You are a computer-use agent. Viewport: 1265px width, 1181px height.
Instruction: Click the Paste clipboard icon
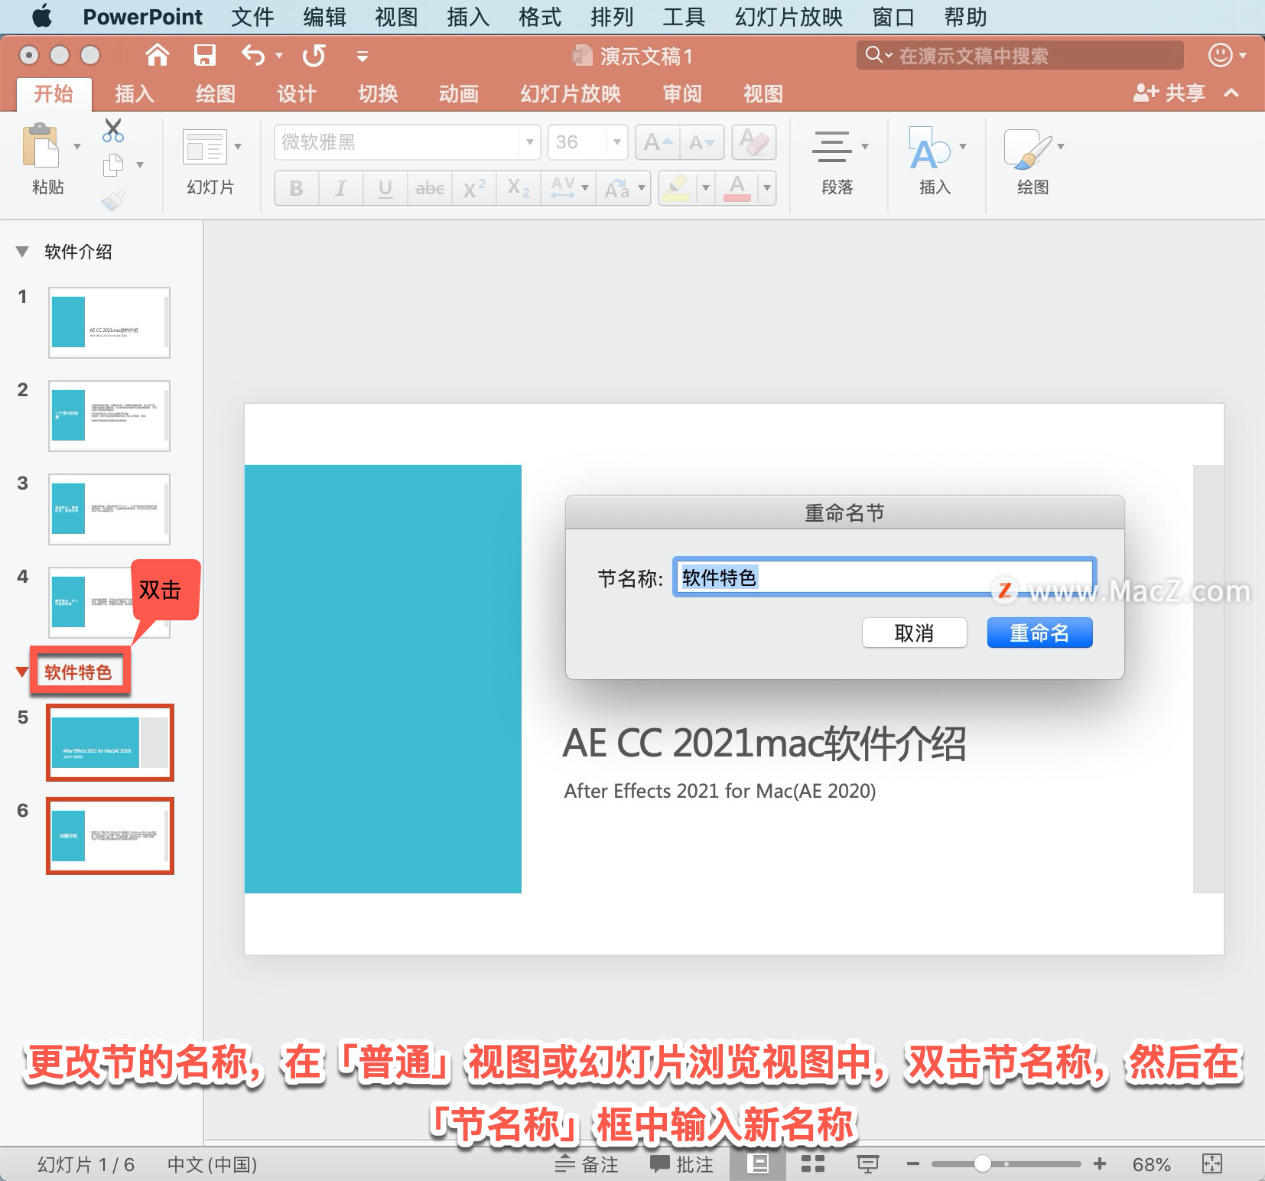[x=41, y=145]
